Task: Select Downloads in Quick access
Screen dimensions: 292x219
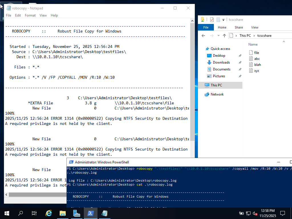Action: tap(221, 62)
